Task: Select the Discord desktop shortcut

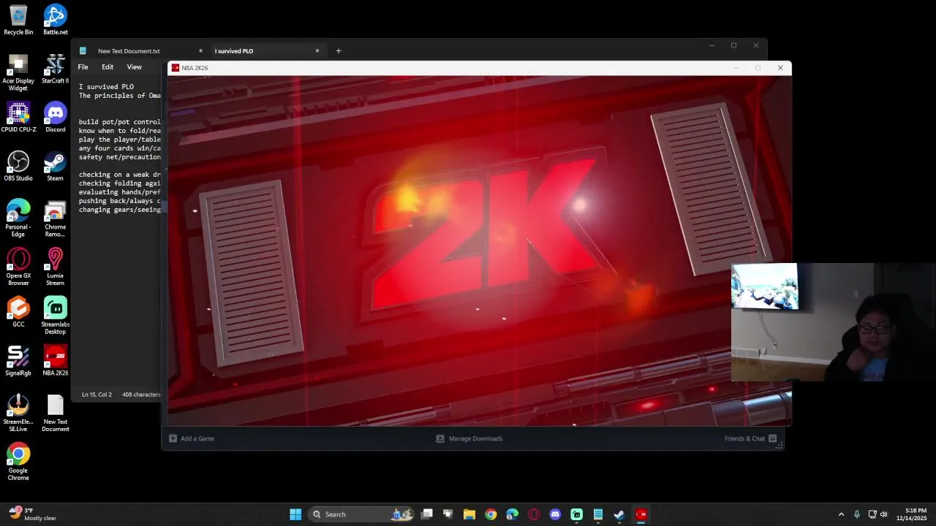Action: [55, 117]
